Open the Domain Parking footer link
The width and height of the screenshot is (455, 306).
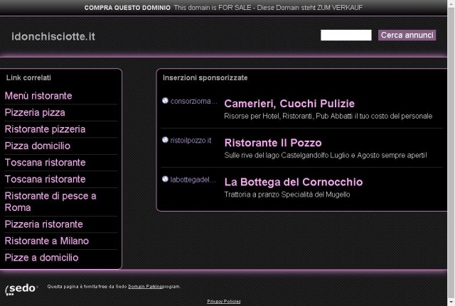coord(145,287)
